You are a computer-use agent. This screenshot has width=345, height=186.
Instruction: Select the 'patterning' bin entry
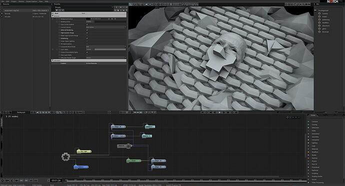tap(326, 20)
